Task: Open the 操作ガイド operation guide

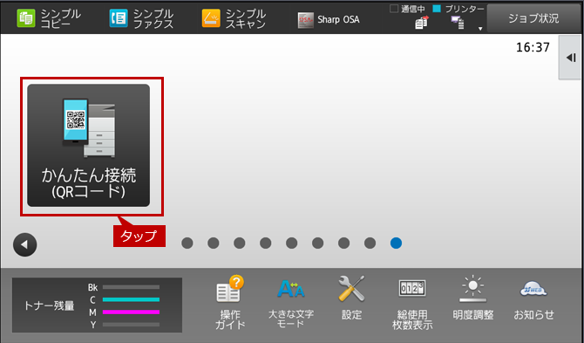Action: pos(230,302)
